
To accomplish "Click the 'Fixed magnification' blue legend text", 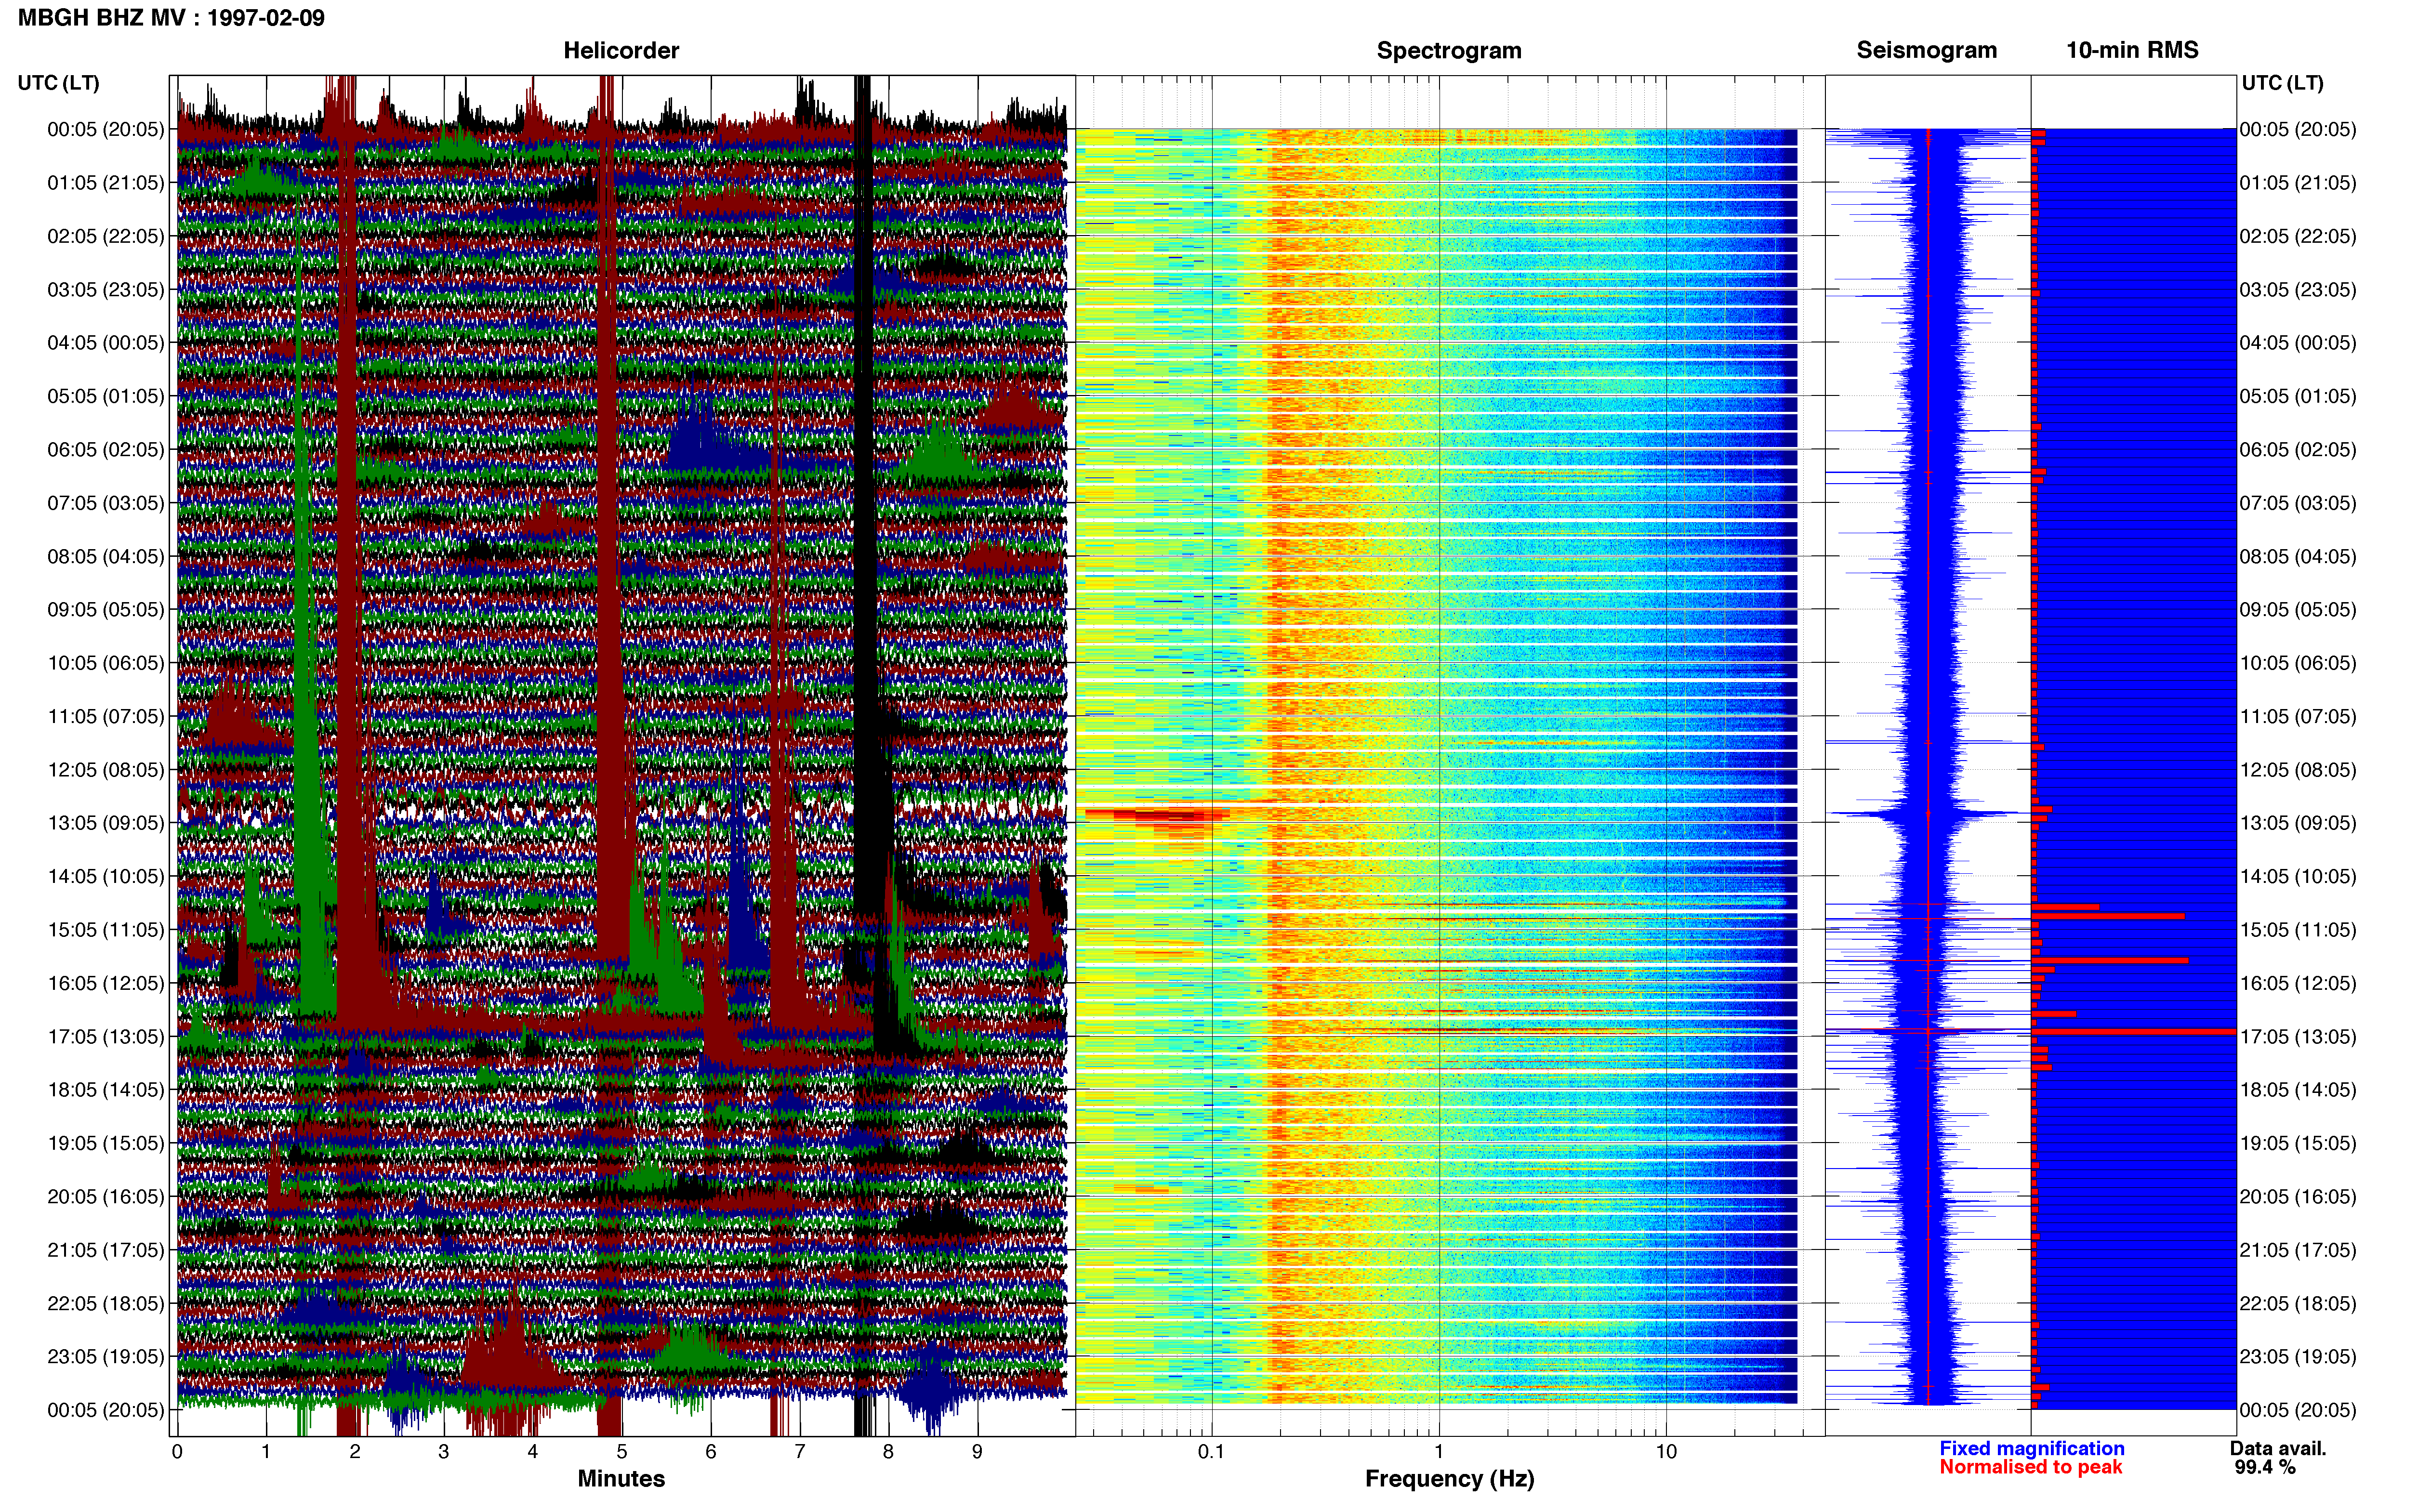I will (x=2031, y=1449).
